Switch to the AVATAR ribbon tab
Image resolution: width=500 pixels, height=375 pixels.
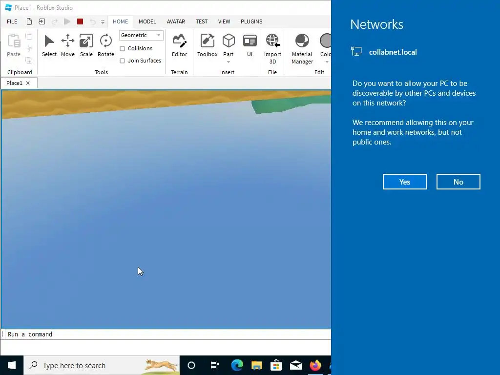coord(176,21)
